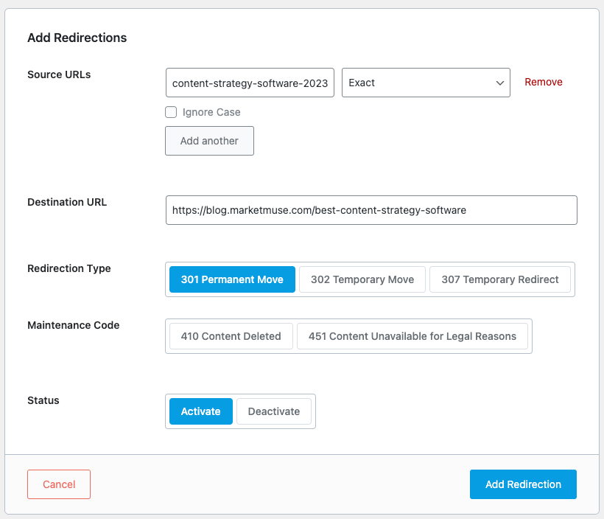604x519 pixels.
Task: Click the Cancel button
Action: click(x=59, y=484)
